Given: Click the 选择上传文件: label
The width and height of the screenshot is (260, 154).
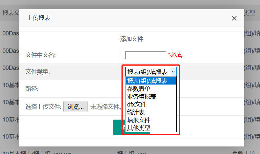Looking at the screenshot, I should pyautogui.click(x=43, y=107).
